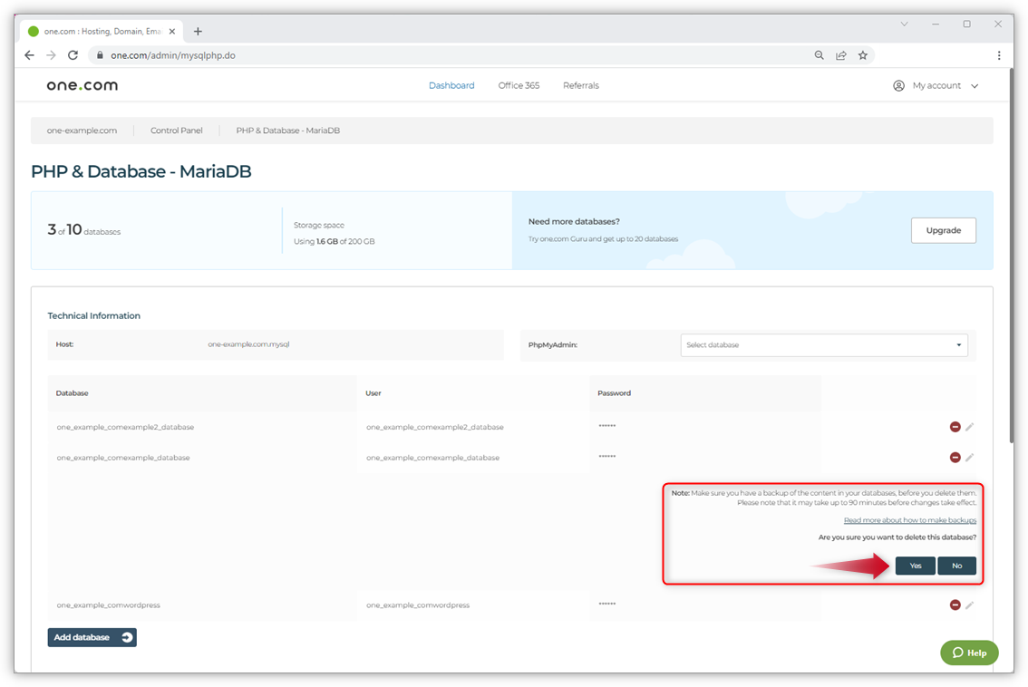This screenshot has height=687, width=1028.
Task: Expand the My account menu
Action: 935,85
